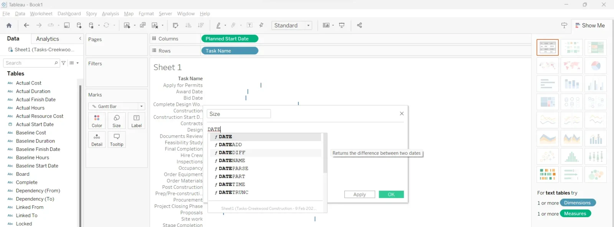The image size is (614, 227).
Task: Open the Worksheet menu
Action: pos(41,14)
